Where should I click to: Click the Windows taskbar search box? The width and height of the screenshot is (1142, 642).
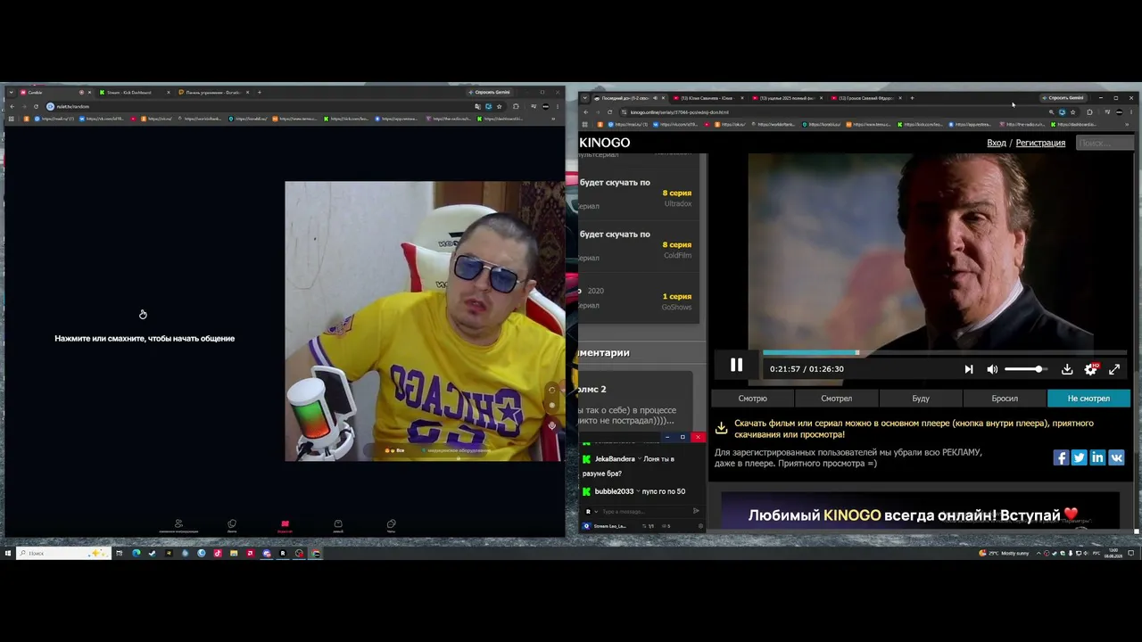(63, 553)
